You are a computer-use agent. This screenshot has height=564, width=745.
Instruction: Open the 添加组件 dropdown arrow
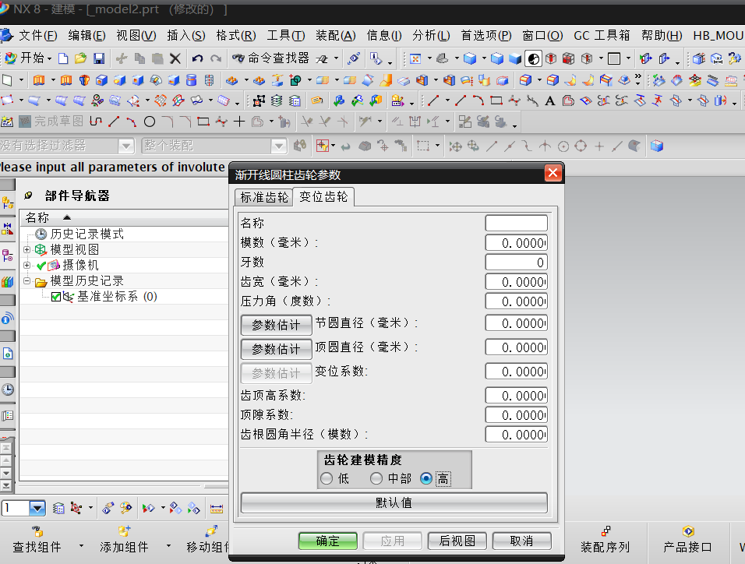click(168, 545)
